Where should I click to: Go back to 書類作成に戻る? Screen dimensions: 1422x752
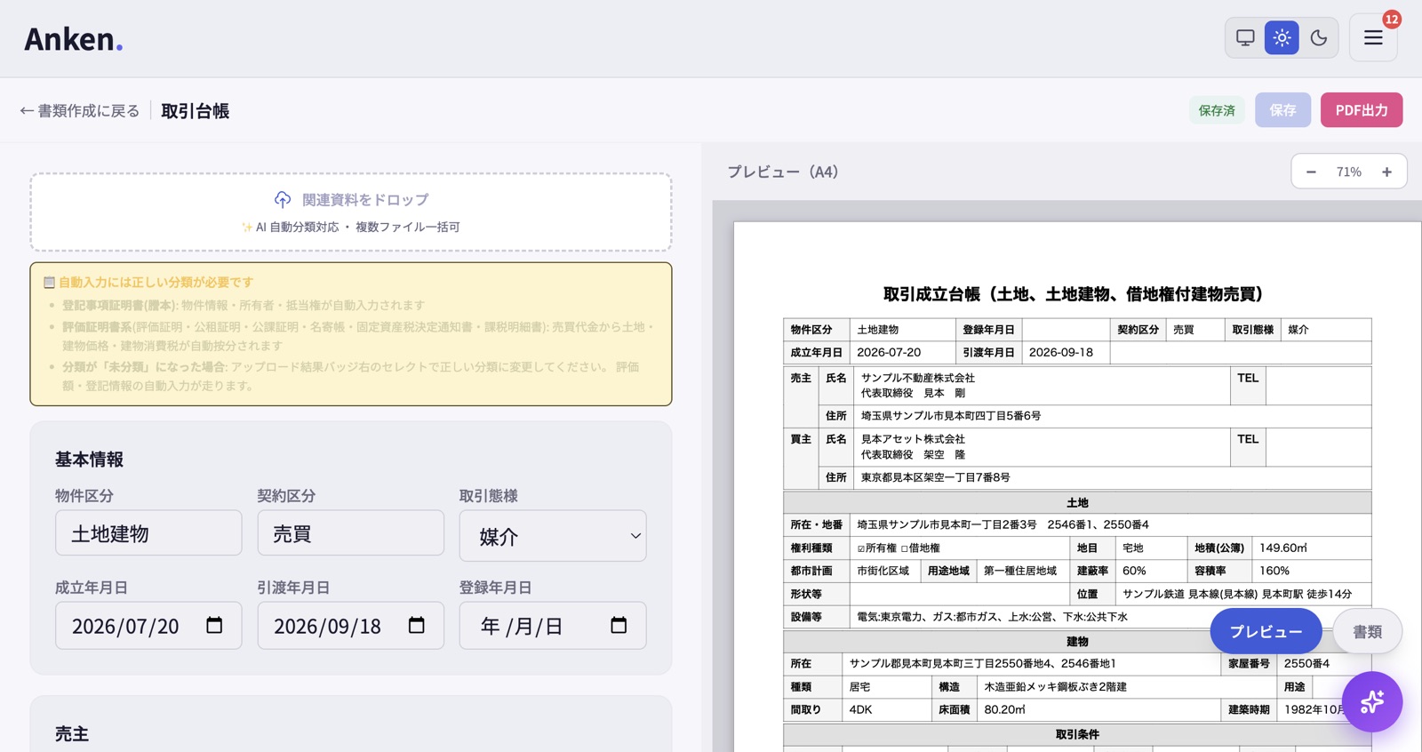[x=80, y=111]
